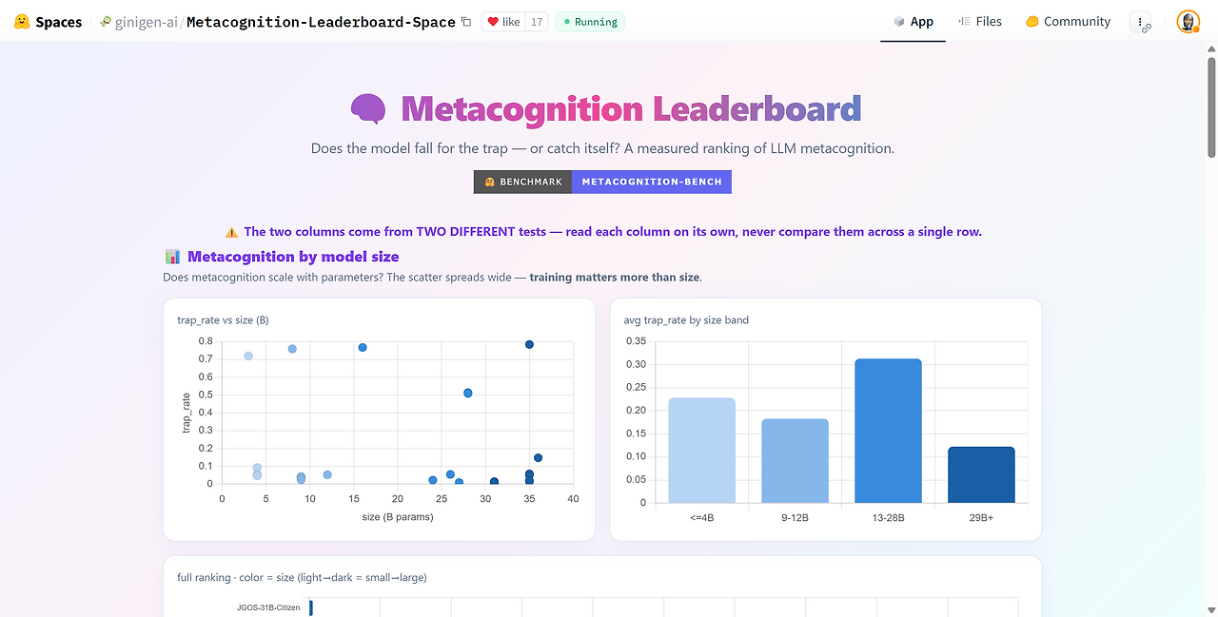Like the space with the heart button

[x=503, y=22]
